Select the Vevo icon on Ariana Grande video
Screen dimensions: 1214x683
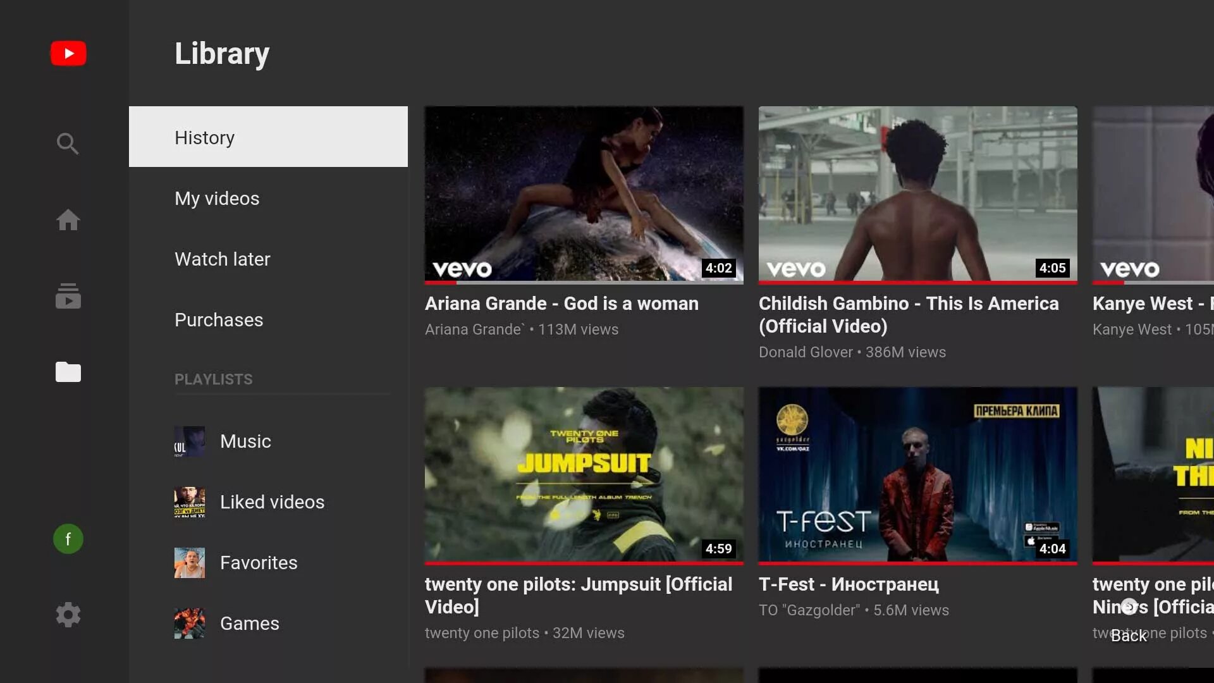pyautogui.click(x=461, y=267)
